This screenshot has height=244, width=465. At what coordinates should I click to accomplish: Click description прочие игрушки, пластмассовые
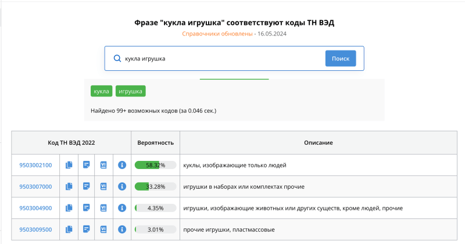[228, 229]
